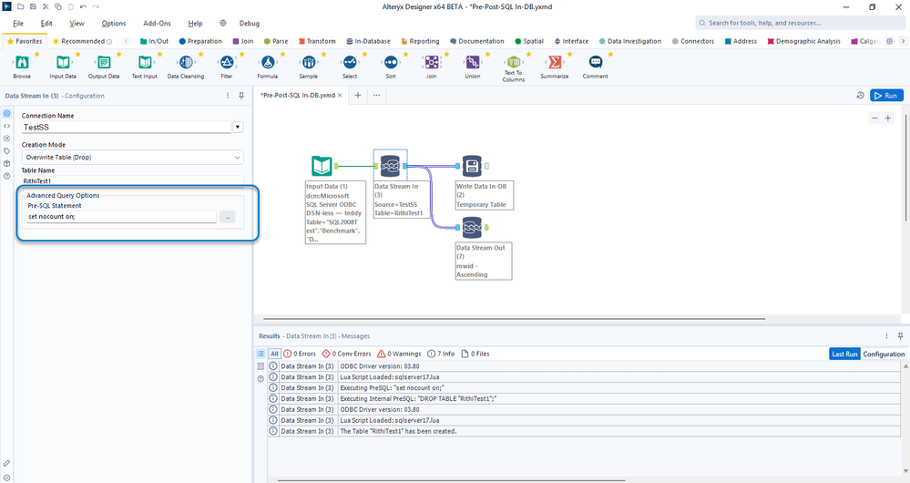This screenshot has width=910, height=483.
Task: Select the Data Cleansing tool
Action: coord(186,63)
